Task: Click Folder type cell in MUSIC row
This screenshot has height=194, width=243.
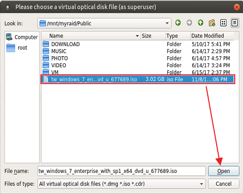Action: pos(174,51)
